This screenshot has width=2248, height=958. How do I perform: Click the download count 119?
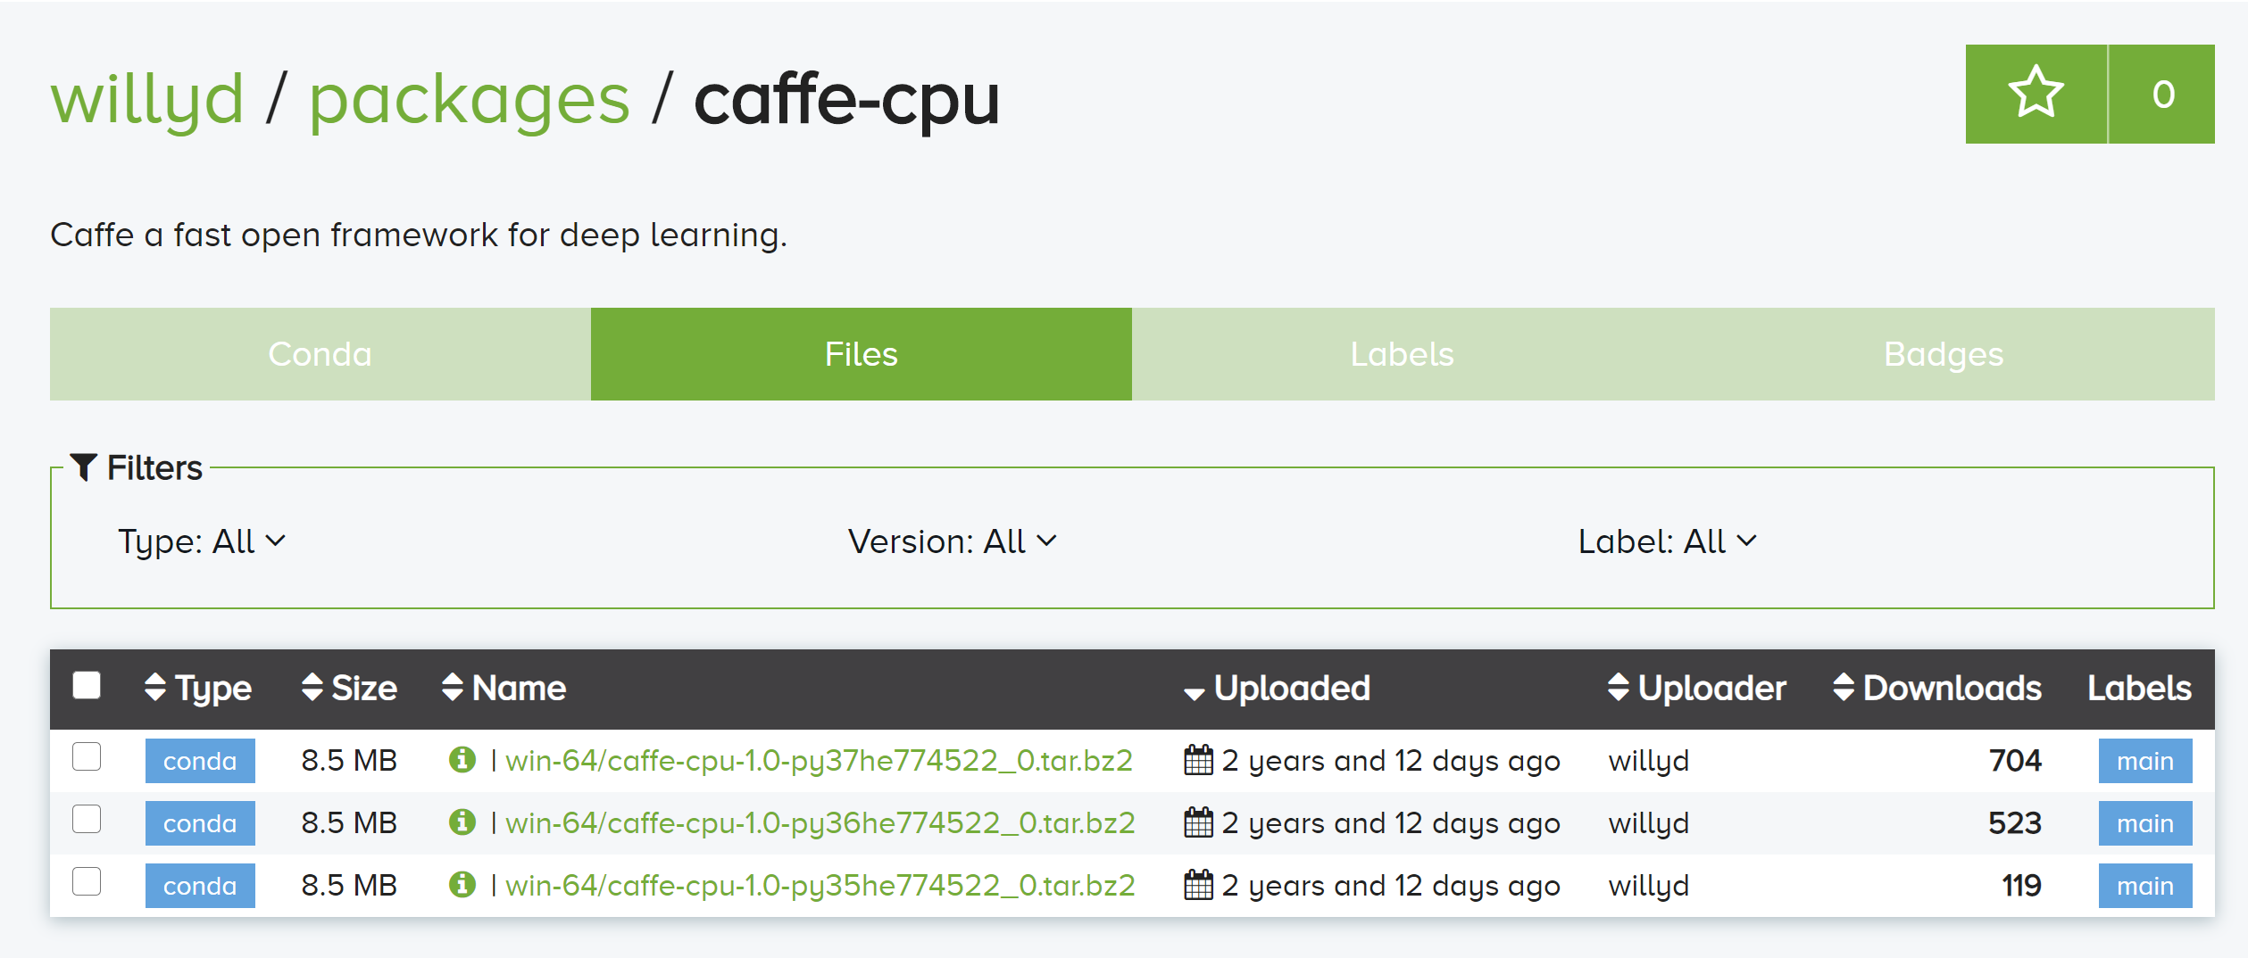[2021, 886]
